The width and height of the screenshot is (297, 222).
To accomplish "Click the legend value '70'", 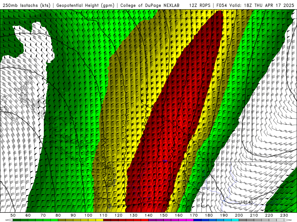I will coord(43,215).
